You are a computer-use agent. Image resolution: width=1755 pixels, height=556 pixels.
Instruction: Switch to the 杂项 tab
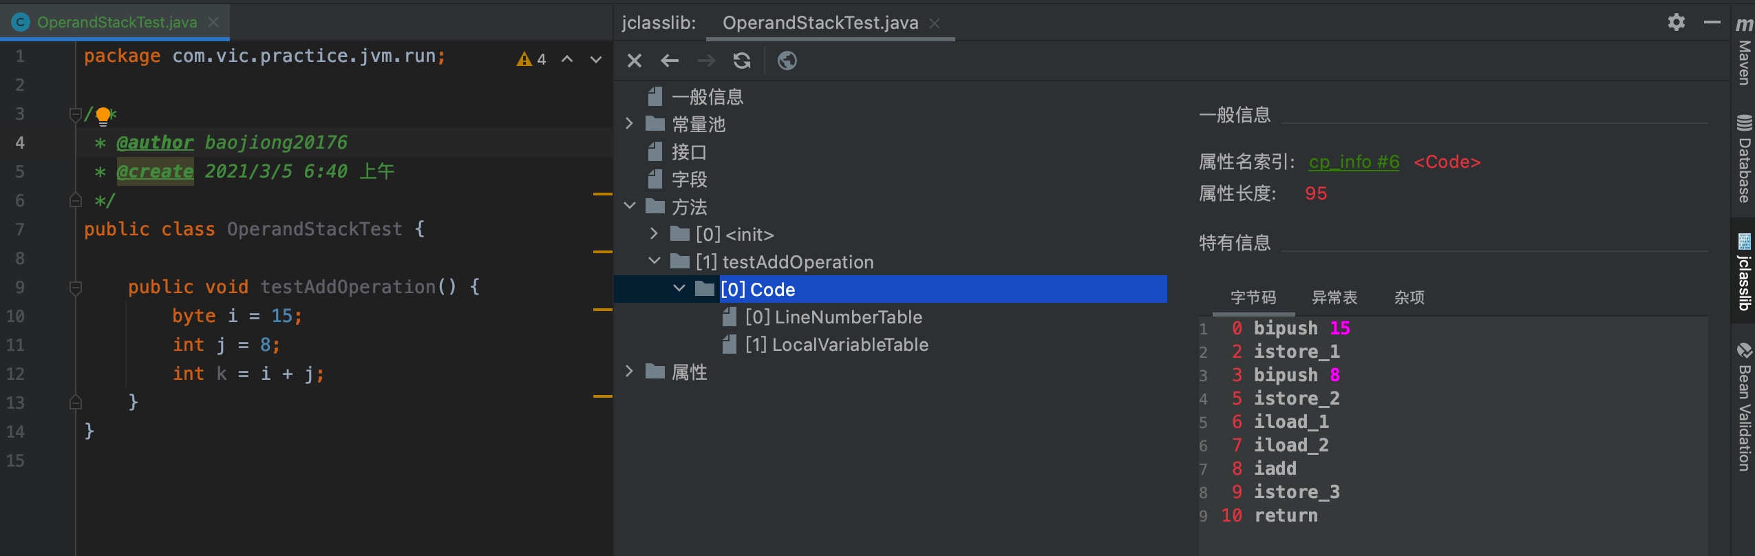(x=1409, y=297)
